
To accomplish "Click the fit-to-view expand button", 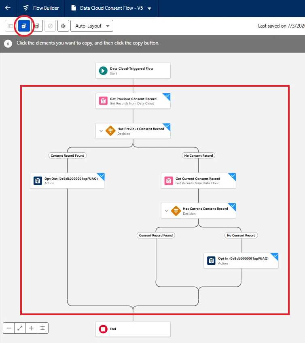I will pos(20,328).
